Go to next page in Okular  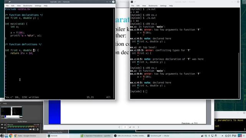pos(138,127)
